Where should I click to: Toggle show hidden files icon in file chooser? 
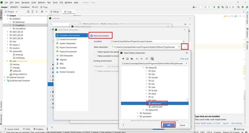152,59
